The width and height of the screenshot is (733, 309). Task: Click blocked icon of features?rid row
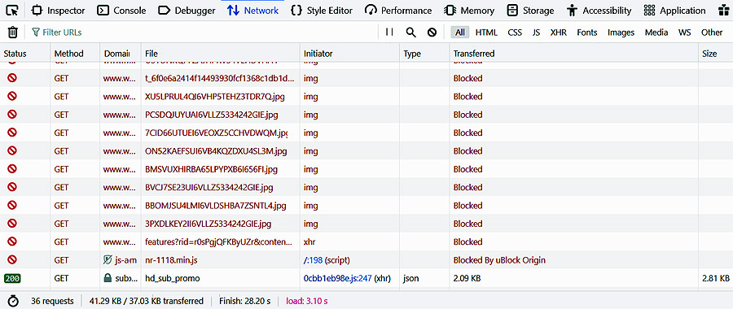pos(12,242)
